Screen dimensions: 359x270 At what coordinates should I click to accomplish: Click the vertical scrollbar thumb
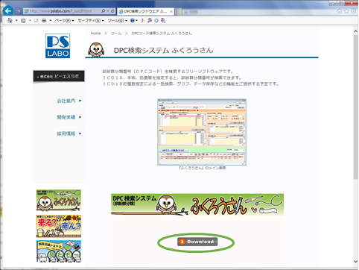[x=355, y=107]
